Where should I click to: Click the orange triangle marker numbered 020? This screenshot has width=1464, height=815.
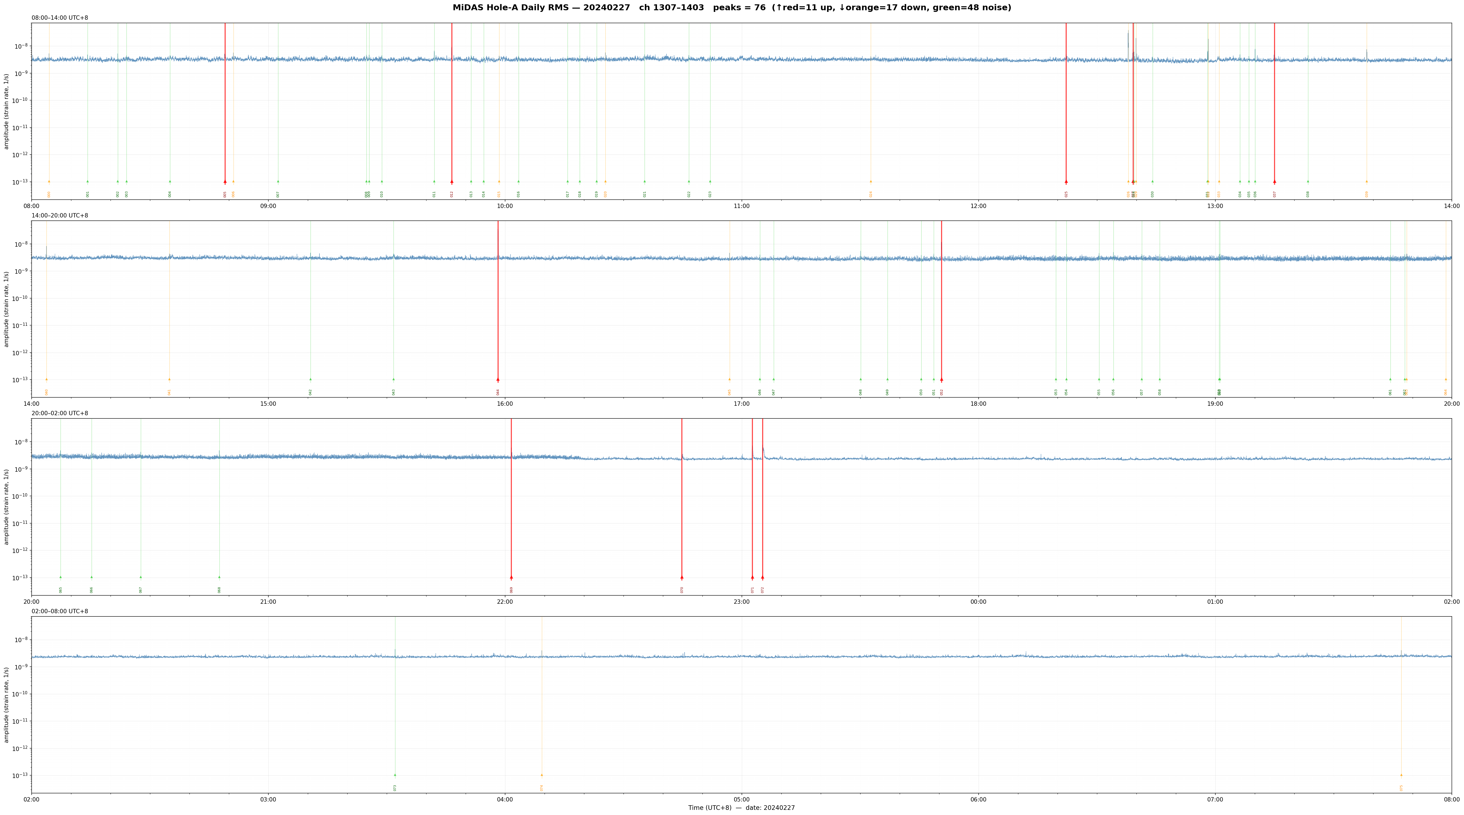pyautogui.click(x=605, y=182)
